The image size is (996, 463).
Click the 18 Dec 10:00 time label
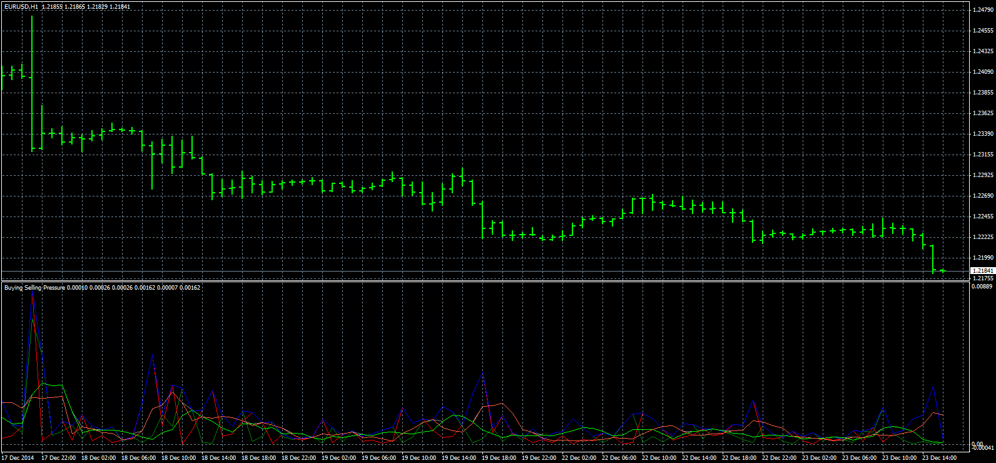pyautogui.click(x=179, y=458)
